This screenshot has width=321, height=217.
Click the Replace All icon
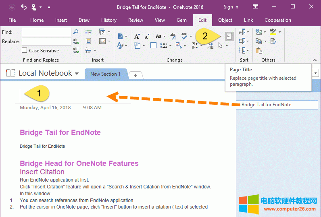(76, 50)
